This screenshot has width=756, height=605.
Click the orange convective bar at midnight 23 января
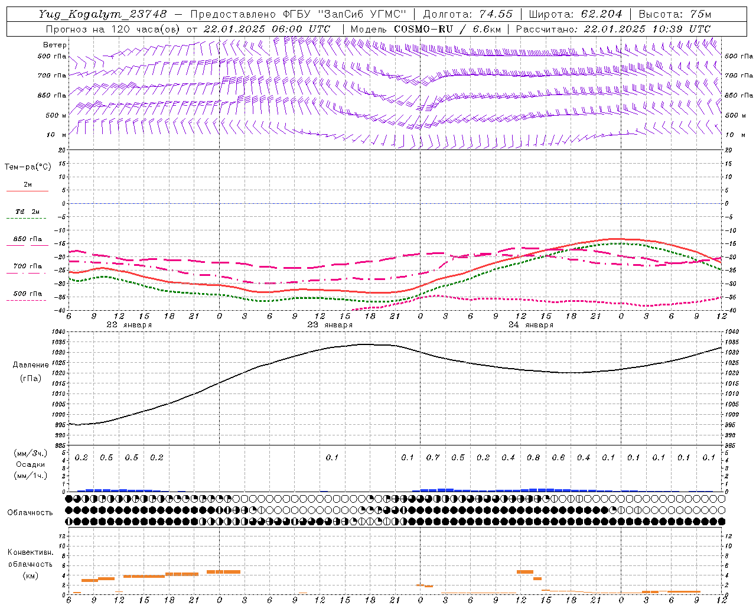click(223, 572)
